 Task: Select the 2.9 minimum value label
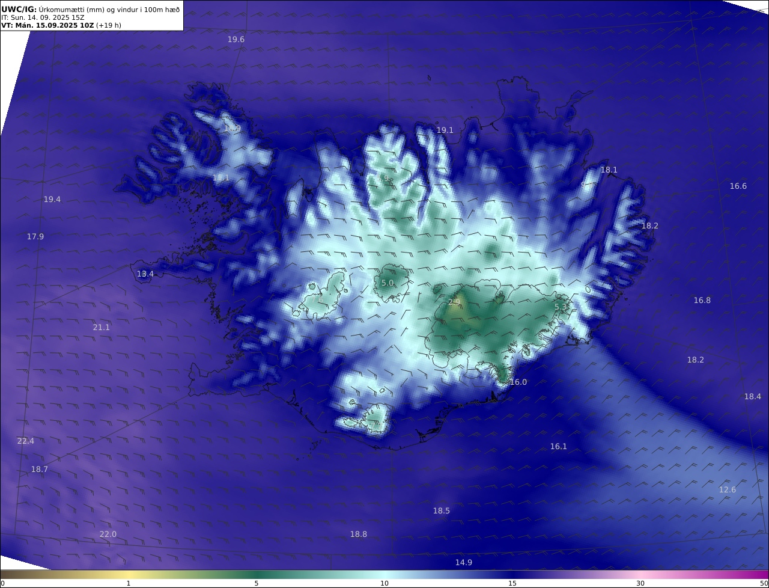click(x=454, y=302)
